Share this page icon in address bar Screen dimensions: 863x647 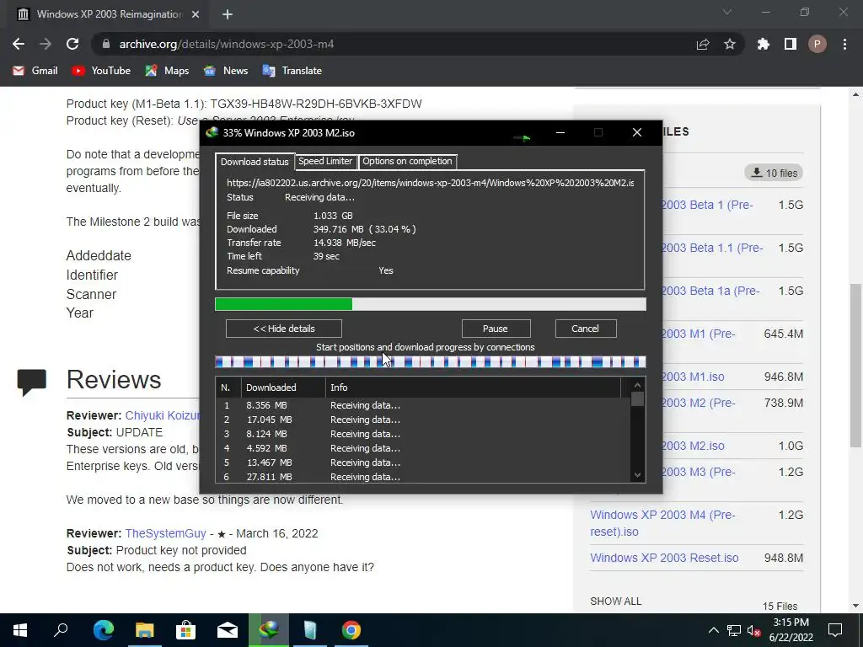point(703,44)
